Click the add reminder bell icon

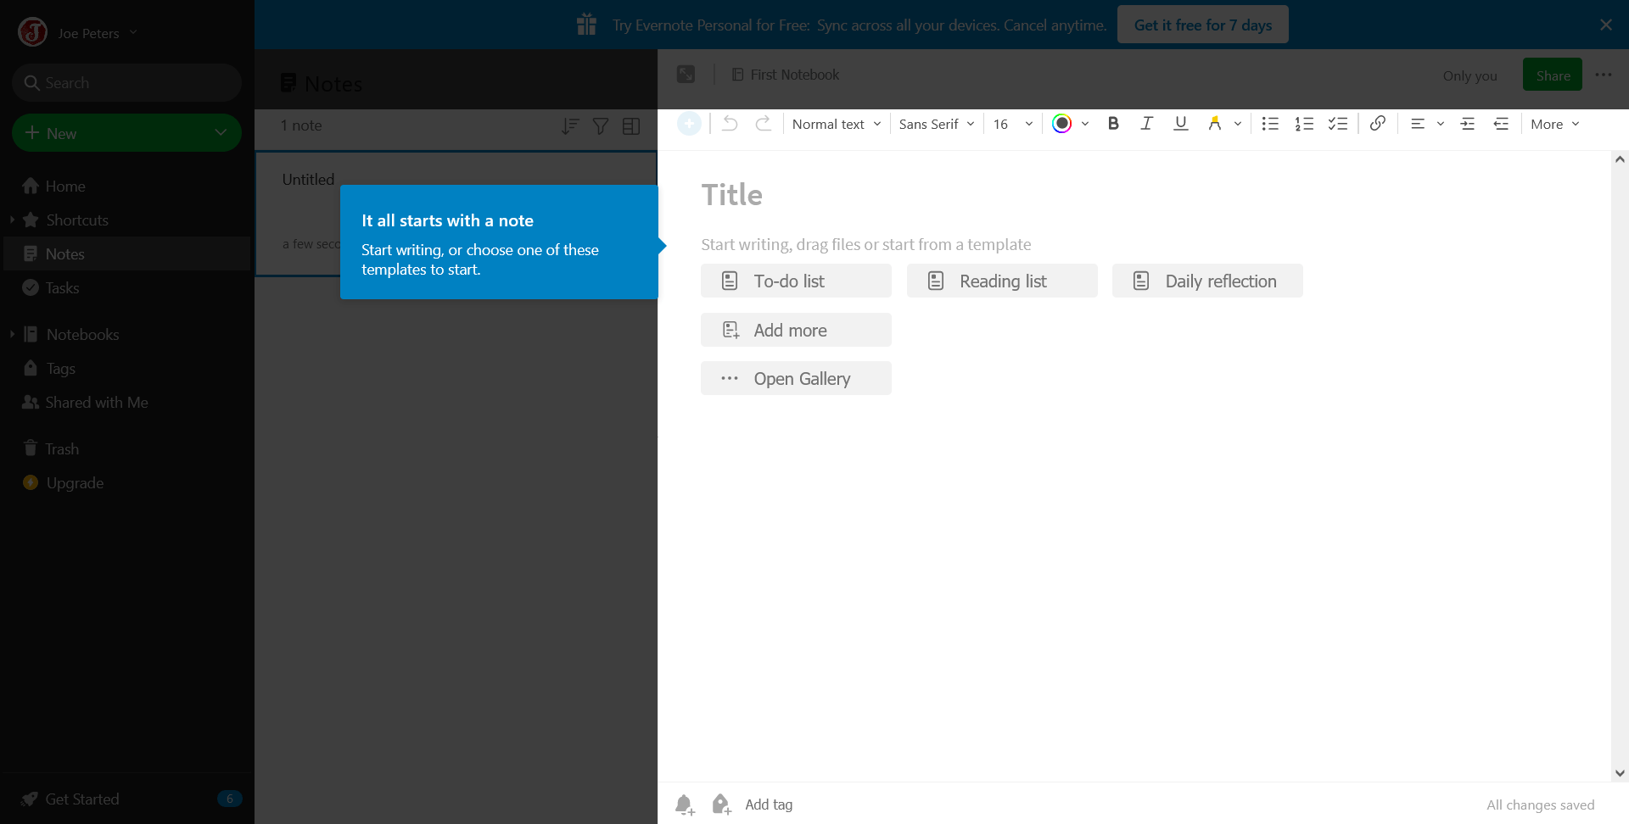tap(685, 805)
